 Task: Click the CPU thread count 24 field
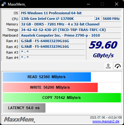coord(97,19)
